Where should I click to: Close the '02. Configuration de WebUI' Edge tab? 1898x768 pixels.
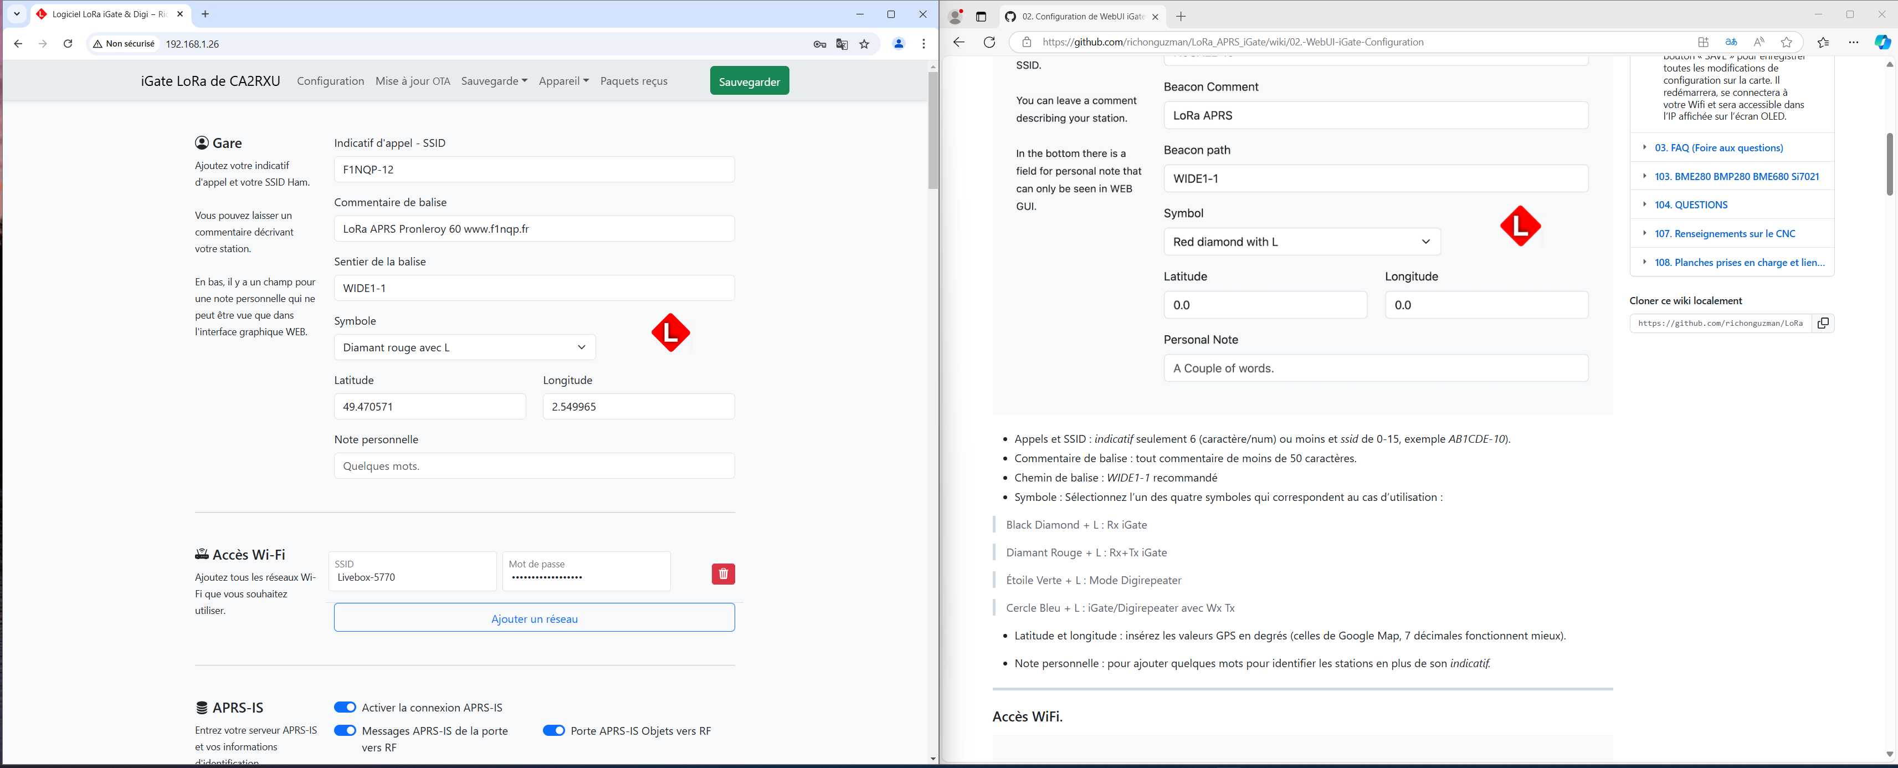[1155, 16]
